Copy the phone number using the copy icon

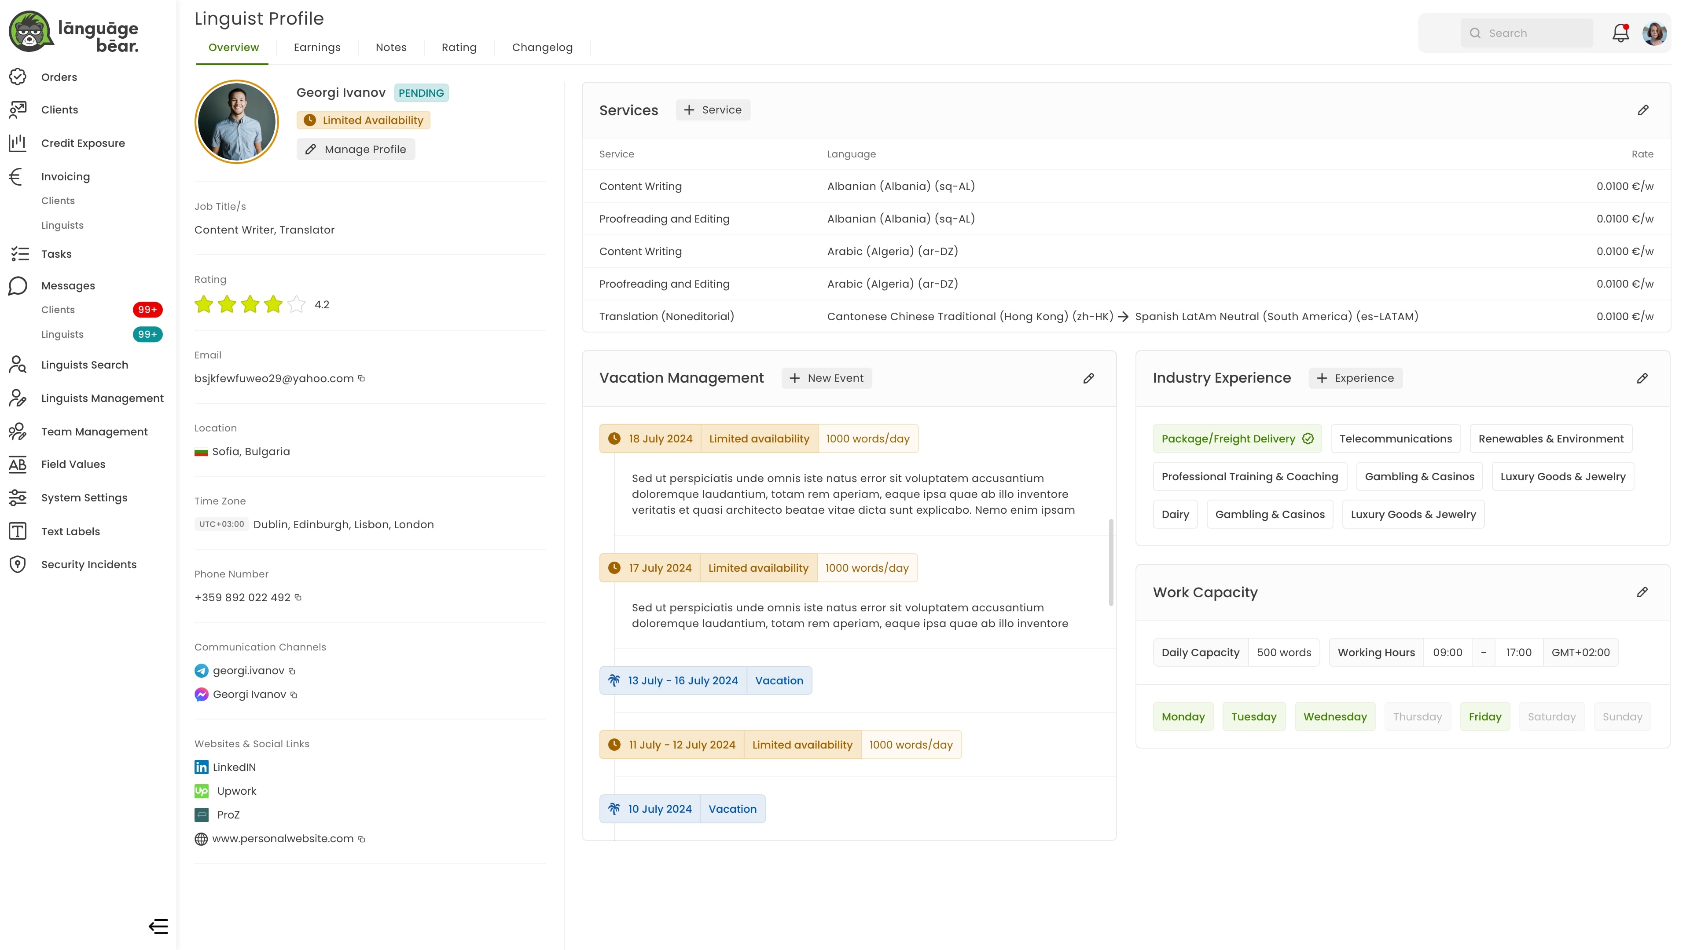click(x=298, y=597)
